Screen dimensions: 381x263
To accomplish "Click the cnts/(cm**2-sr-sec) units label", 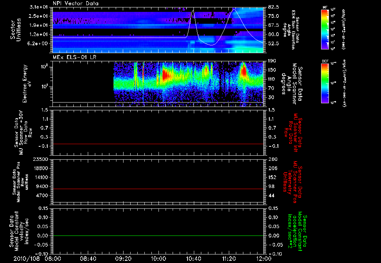I will [x=343, y=29].
